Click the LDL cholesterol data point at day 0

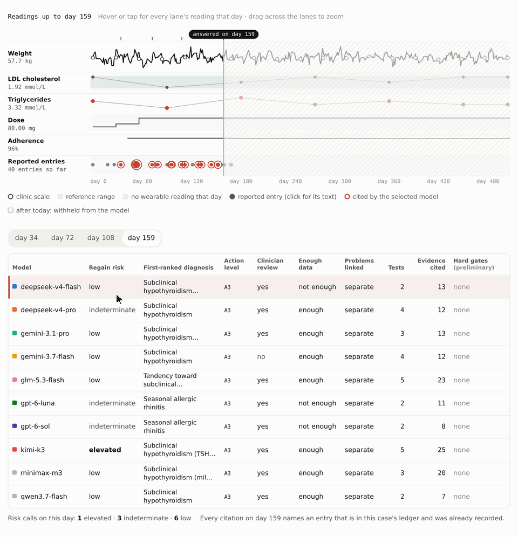(x=93, y=77)
